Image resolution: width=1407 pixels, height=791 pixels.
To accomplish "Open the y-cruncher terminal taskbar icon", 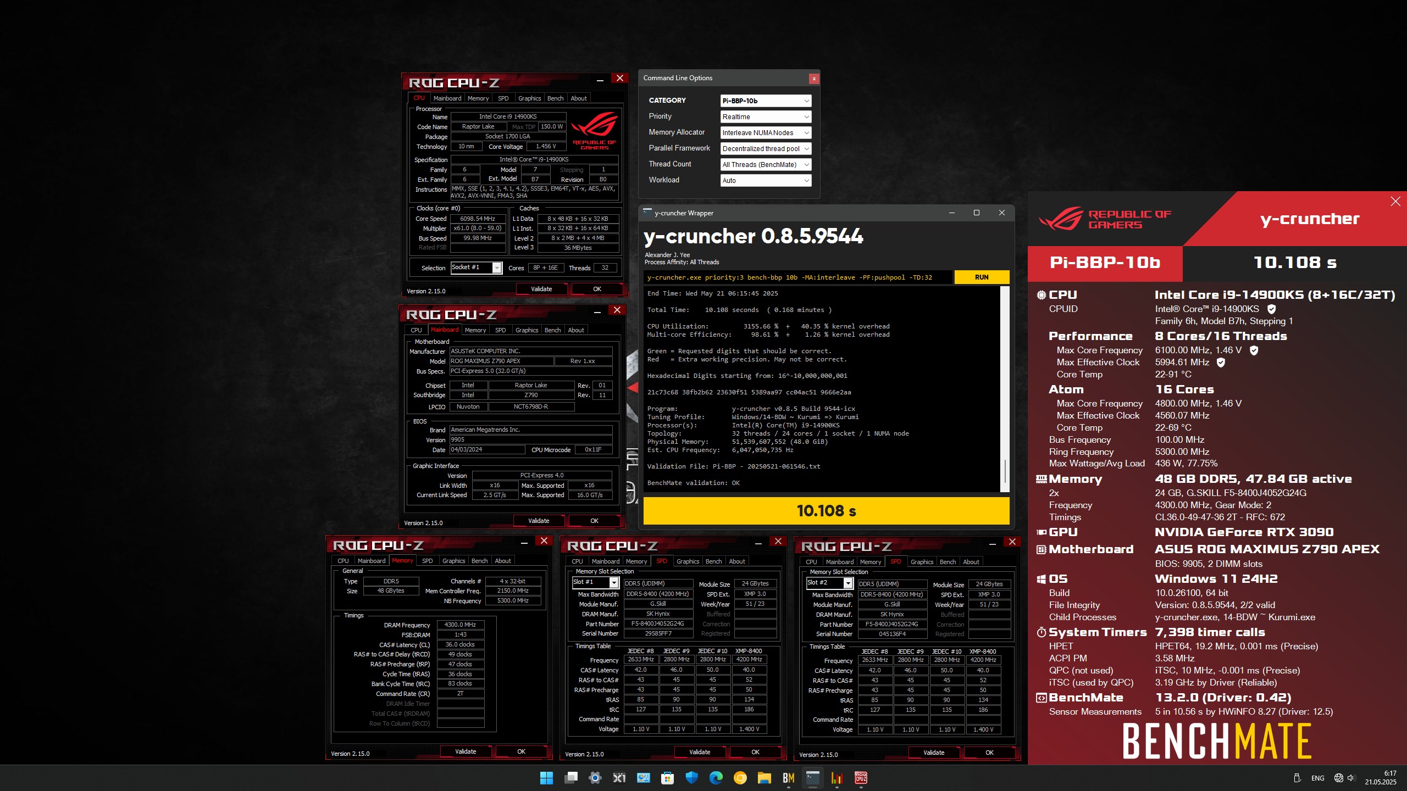I will point(812,778).
